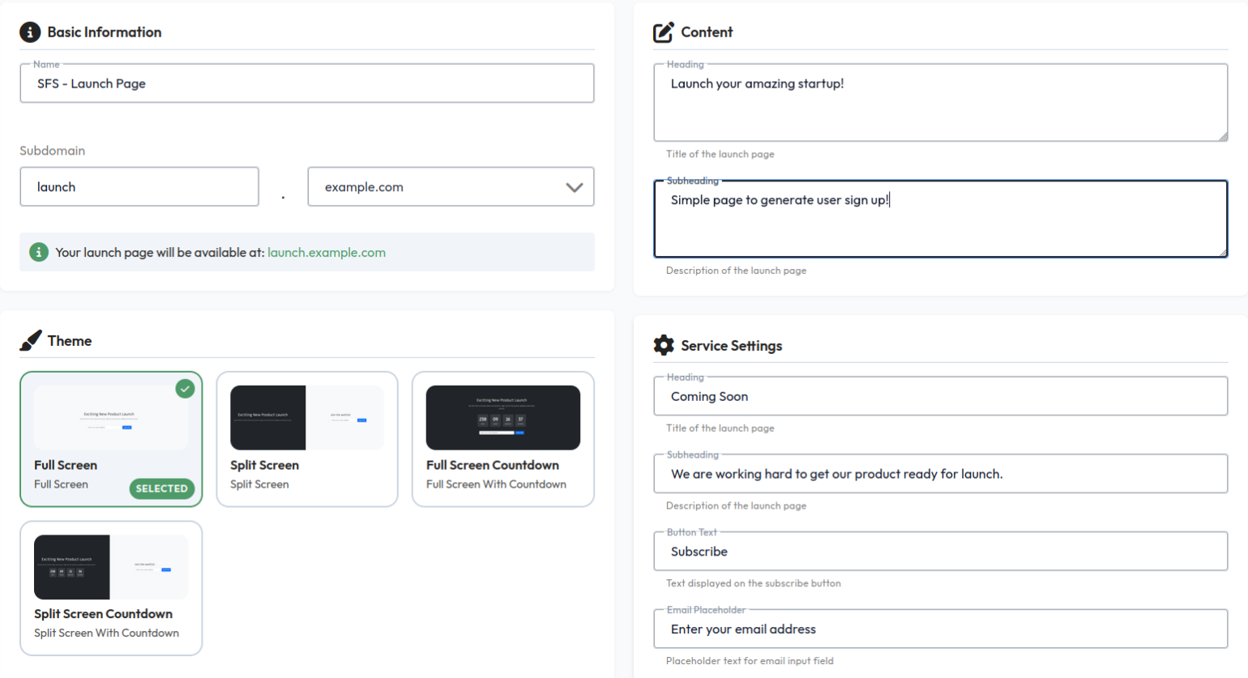Click the info icon beside Basic Information
Screen dimensions: 1248x678
coord(29,32)
